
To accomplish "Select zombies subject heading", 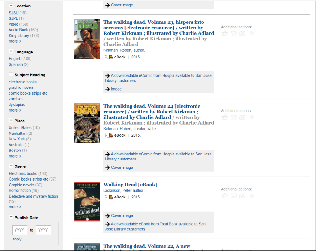I will [16, 99].
